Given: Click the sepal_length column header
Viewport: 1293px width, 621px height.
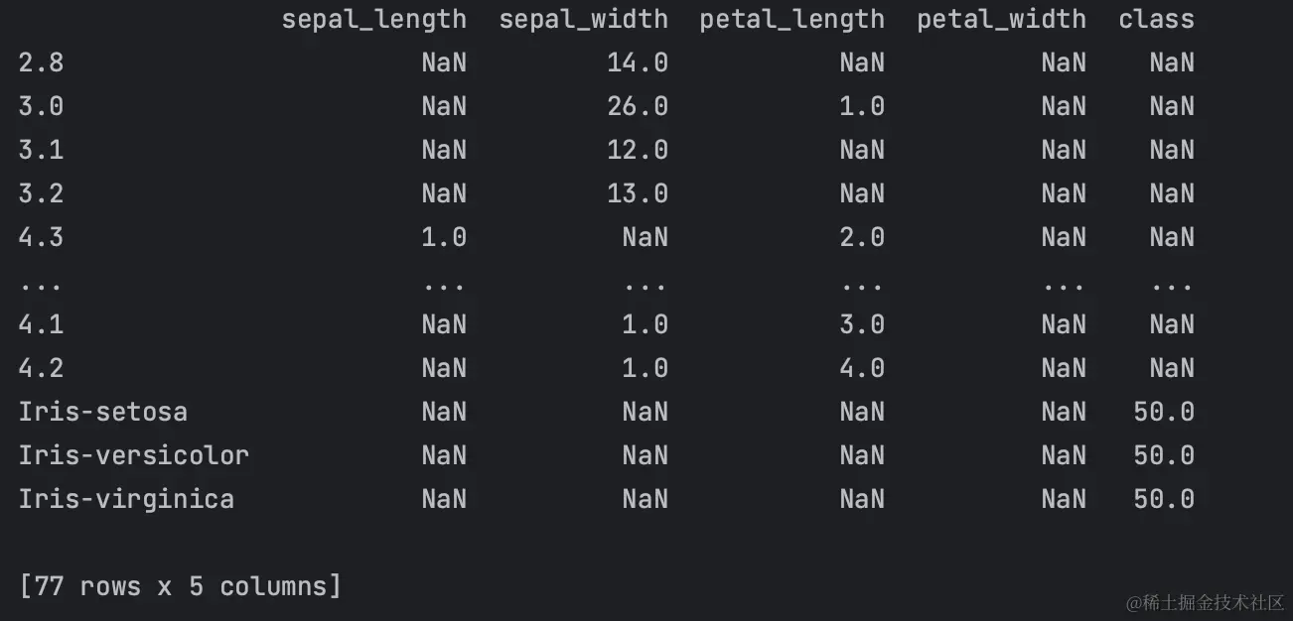Looking at the screenshot, I should pyautogui.click(x=373, y=20).
